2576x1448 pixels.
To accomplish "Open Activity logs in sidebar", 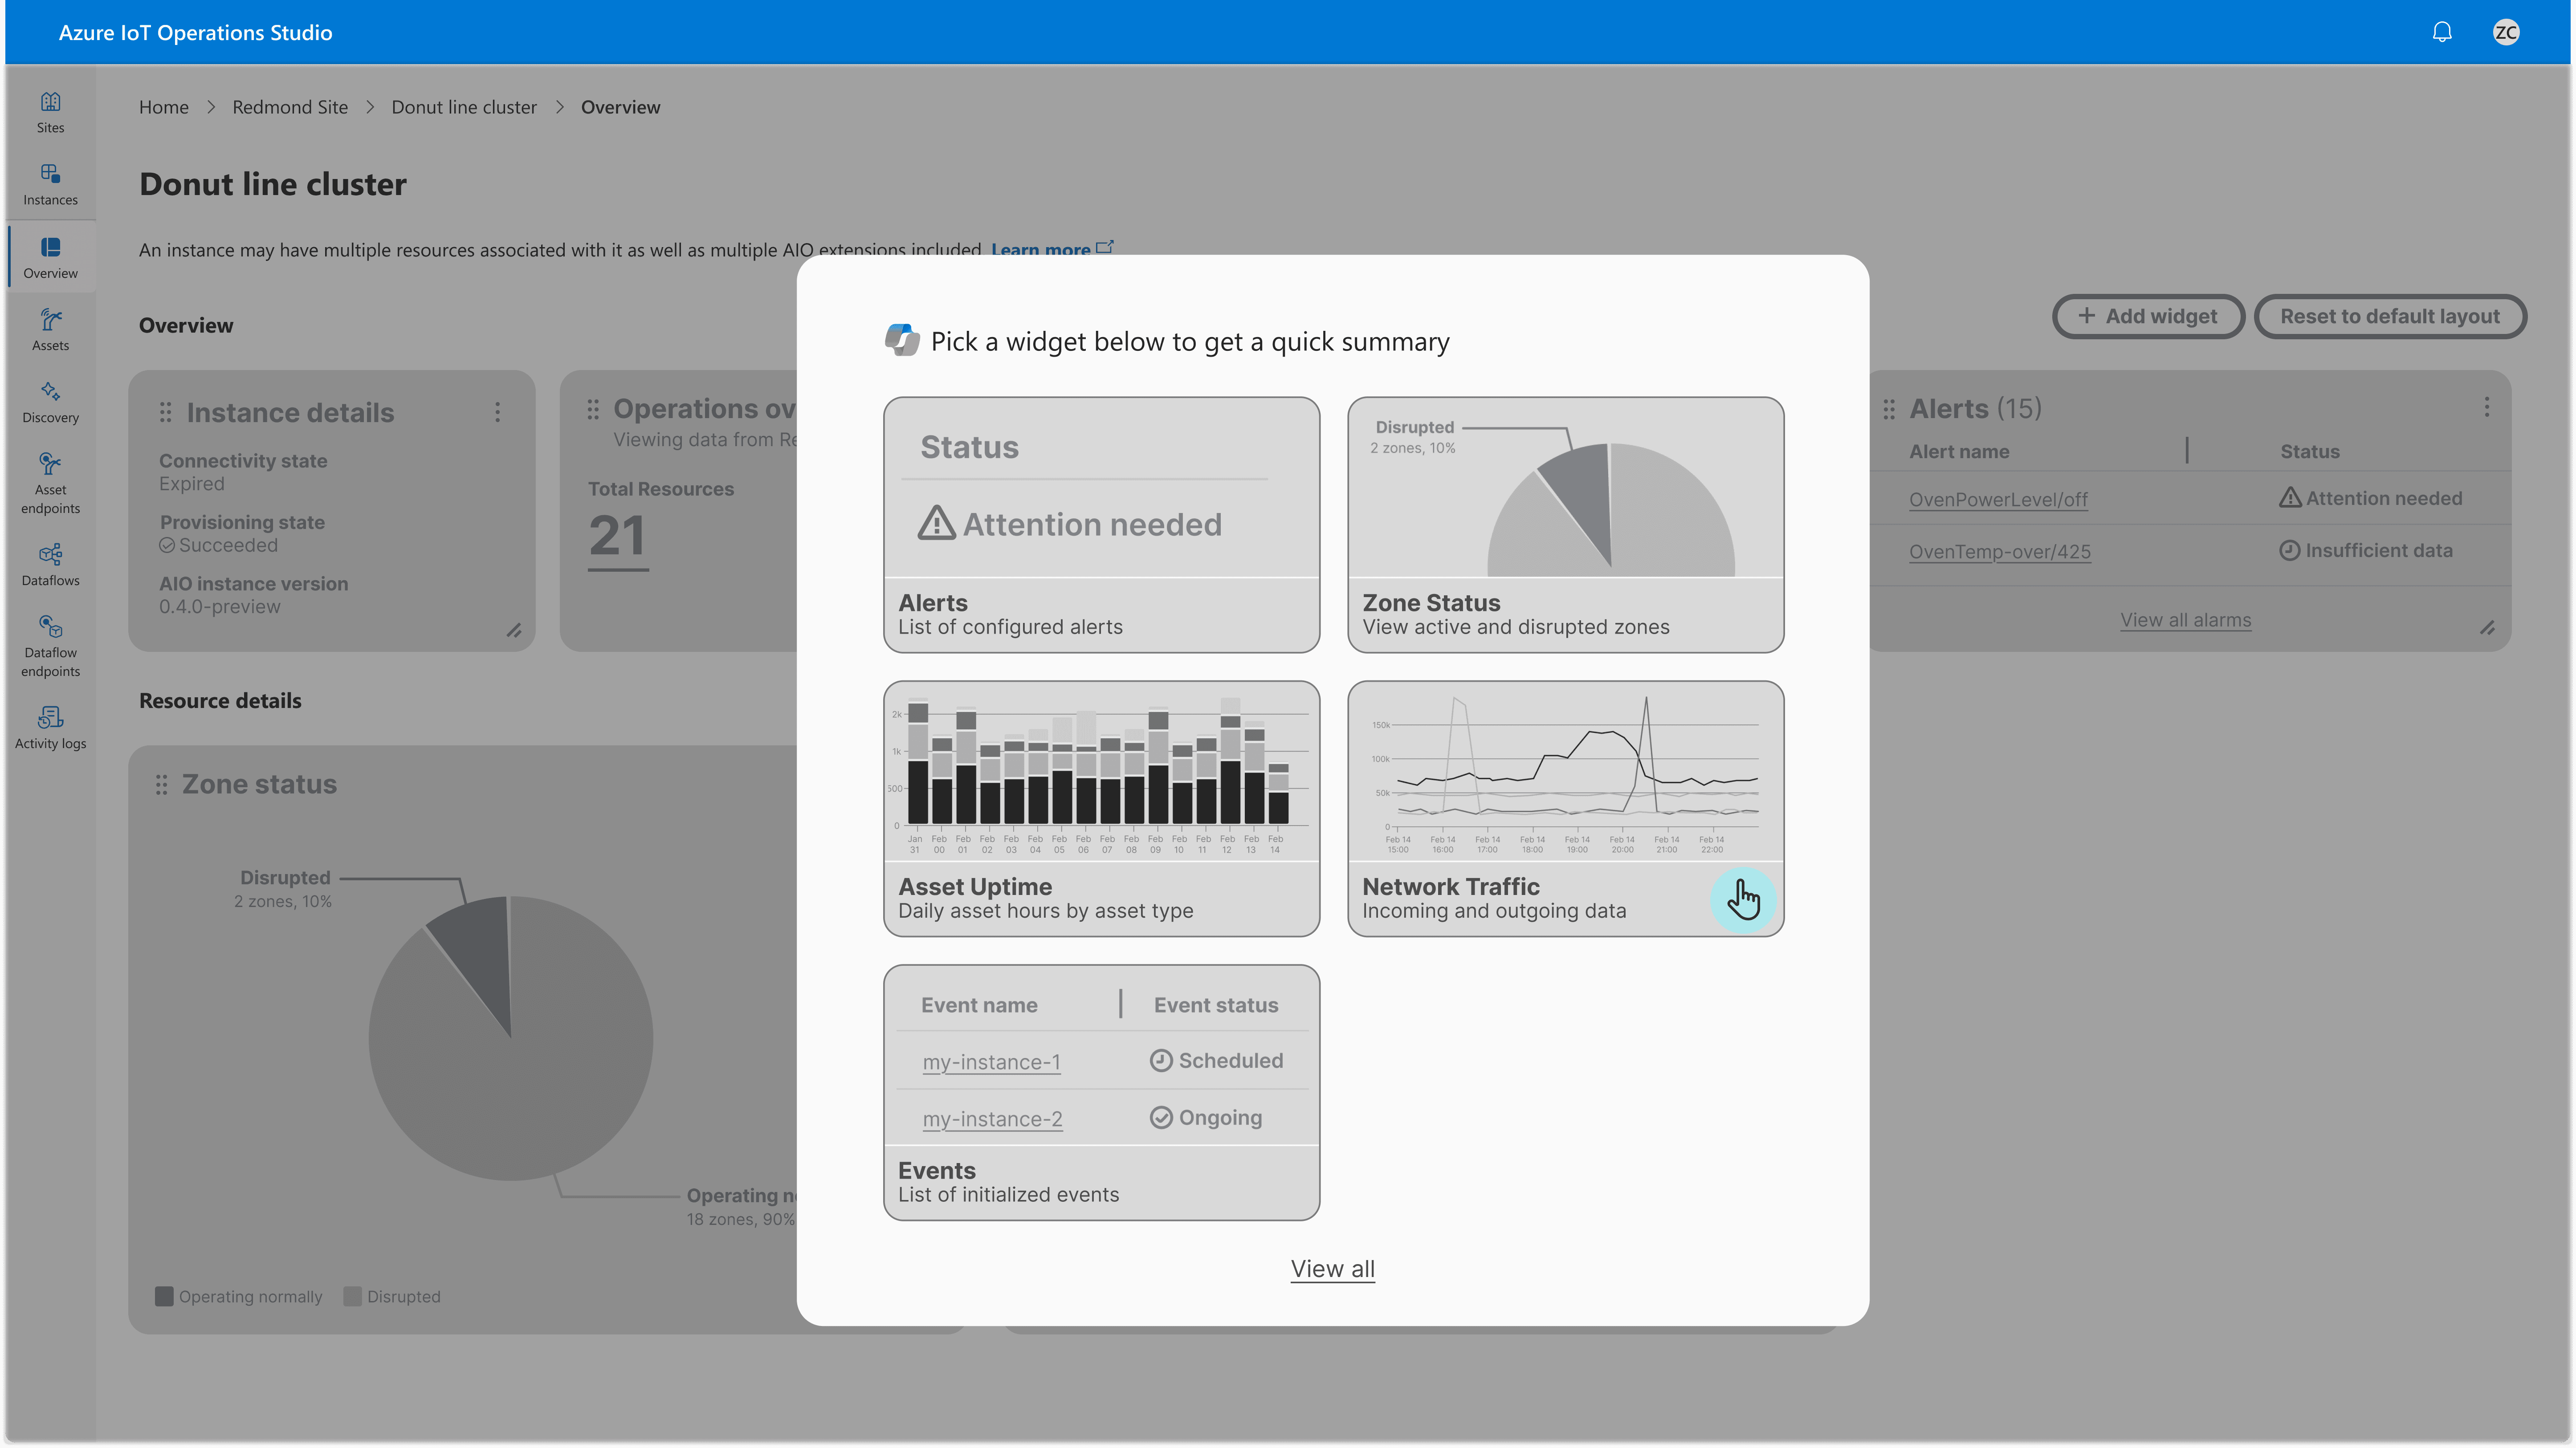I will [50, 727].
